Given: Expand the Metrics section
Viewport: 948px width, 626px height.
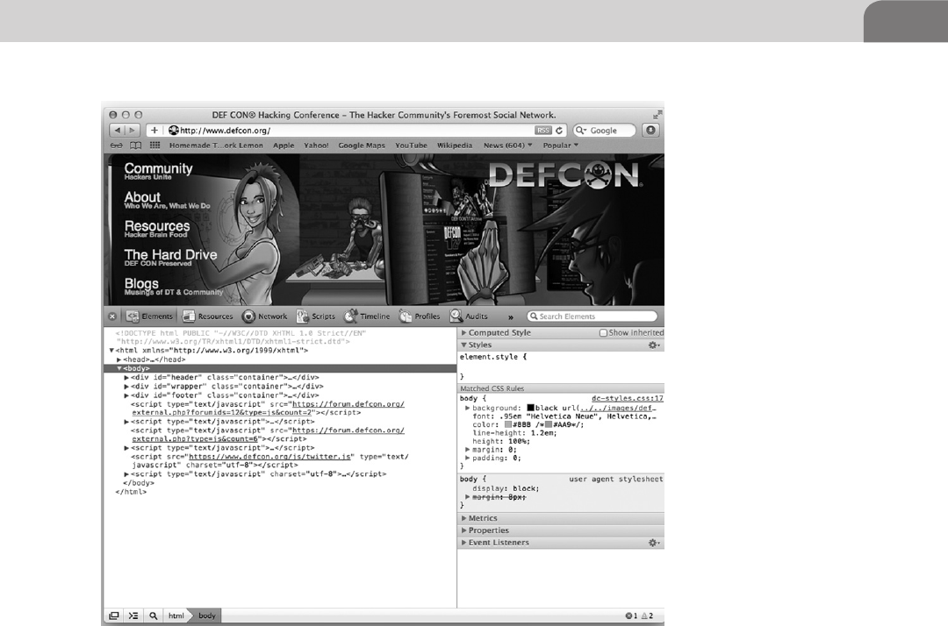Looking at the screenshot, I should (463, 518).
